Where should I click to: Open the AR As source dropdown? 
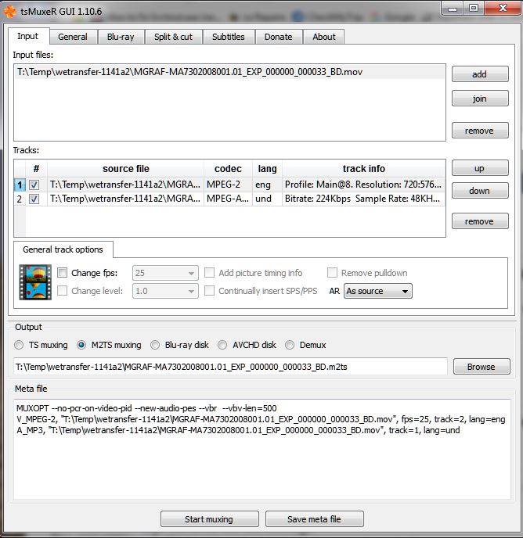click(378, 291)
